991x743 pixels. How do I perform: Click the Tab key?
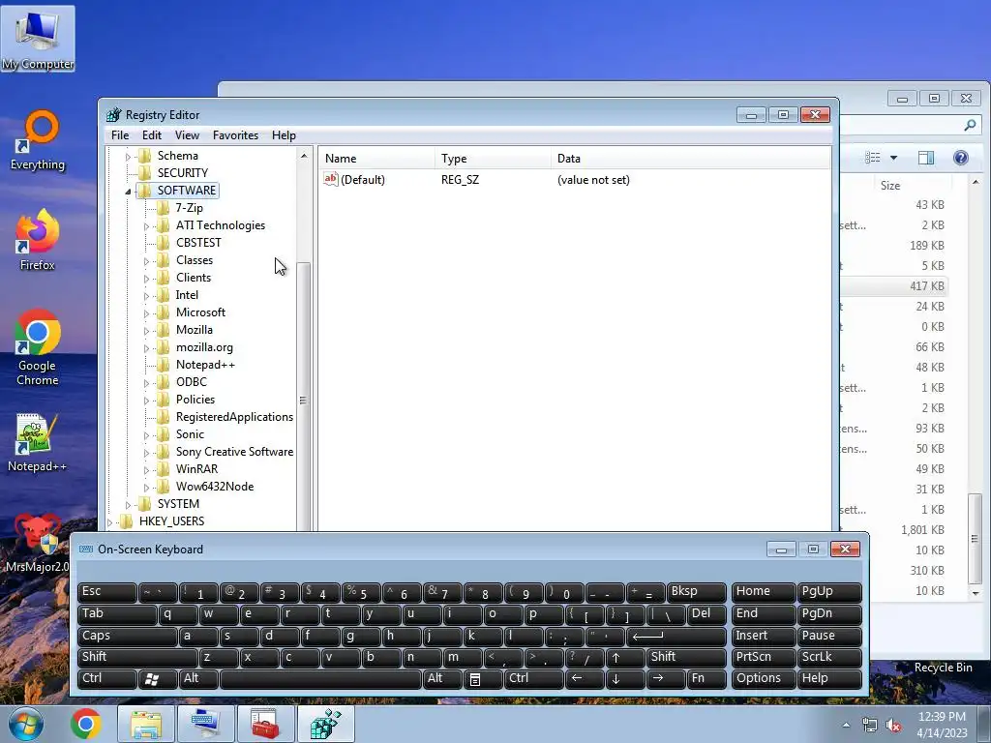117,614
